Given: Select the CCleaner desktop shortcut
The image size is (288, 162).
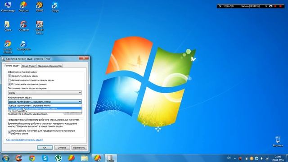Looking at the screenshot, I should click(23, 26).
